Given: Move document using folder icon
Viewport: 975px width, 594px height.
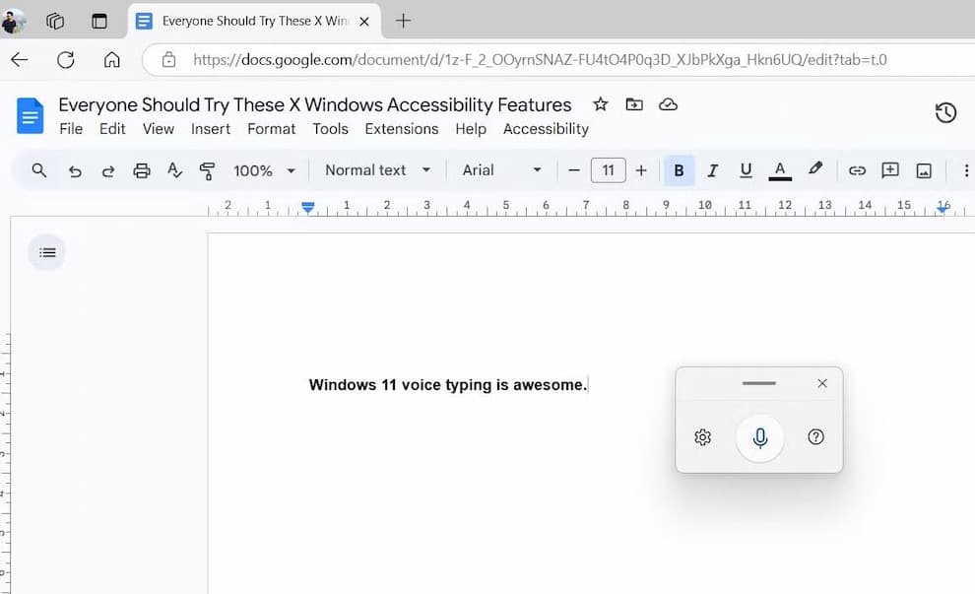Looking at the screenshot, I should [634, 104].
